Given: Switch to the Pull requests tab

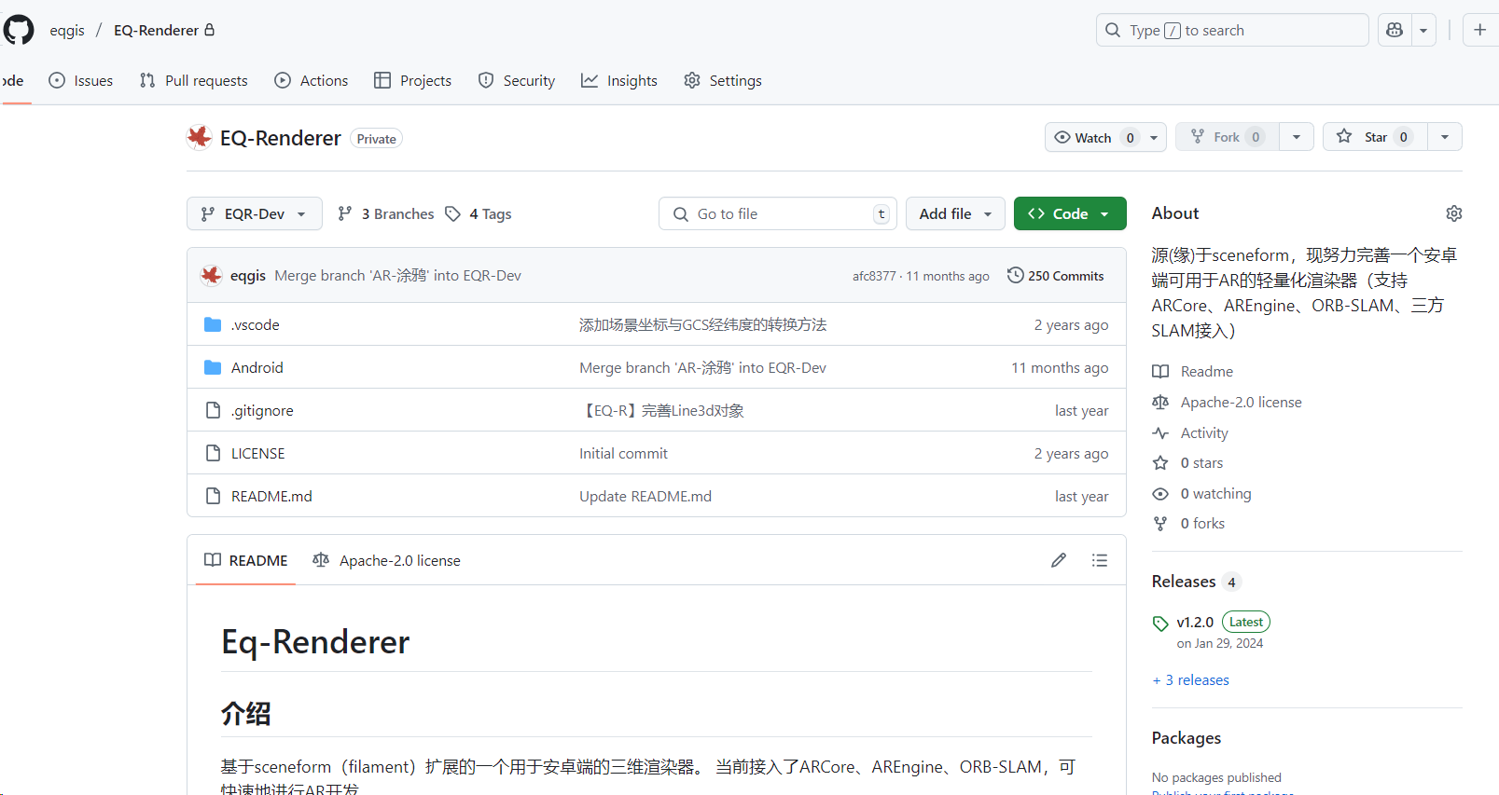Looking at the screenshot, I should click(193, 80).
